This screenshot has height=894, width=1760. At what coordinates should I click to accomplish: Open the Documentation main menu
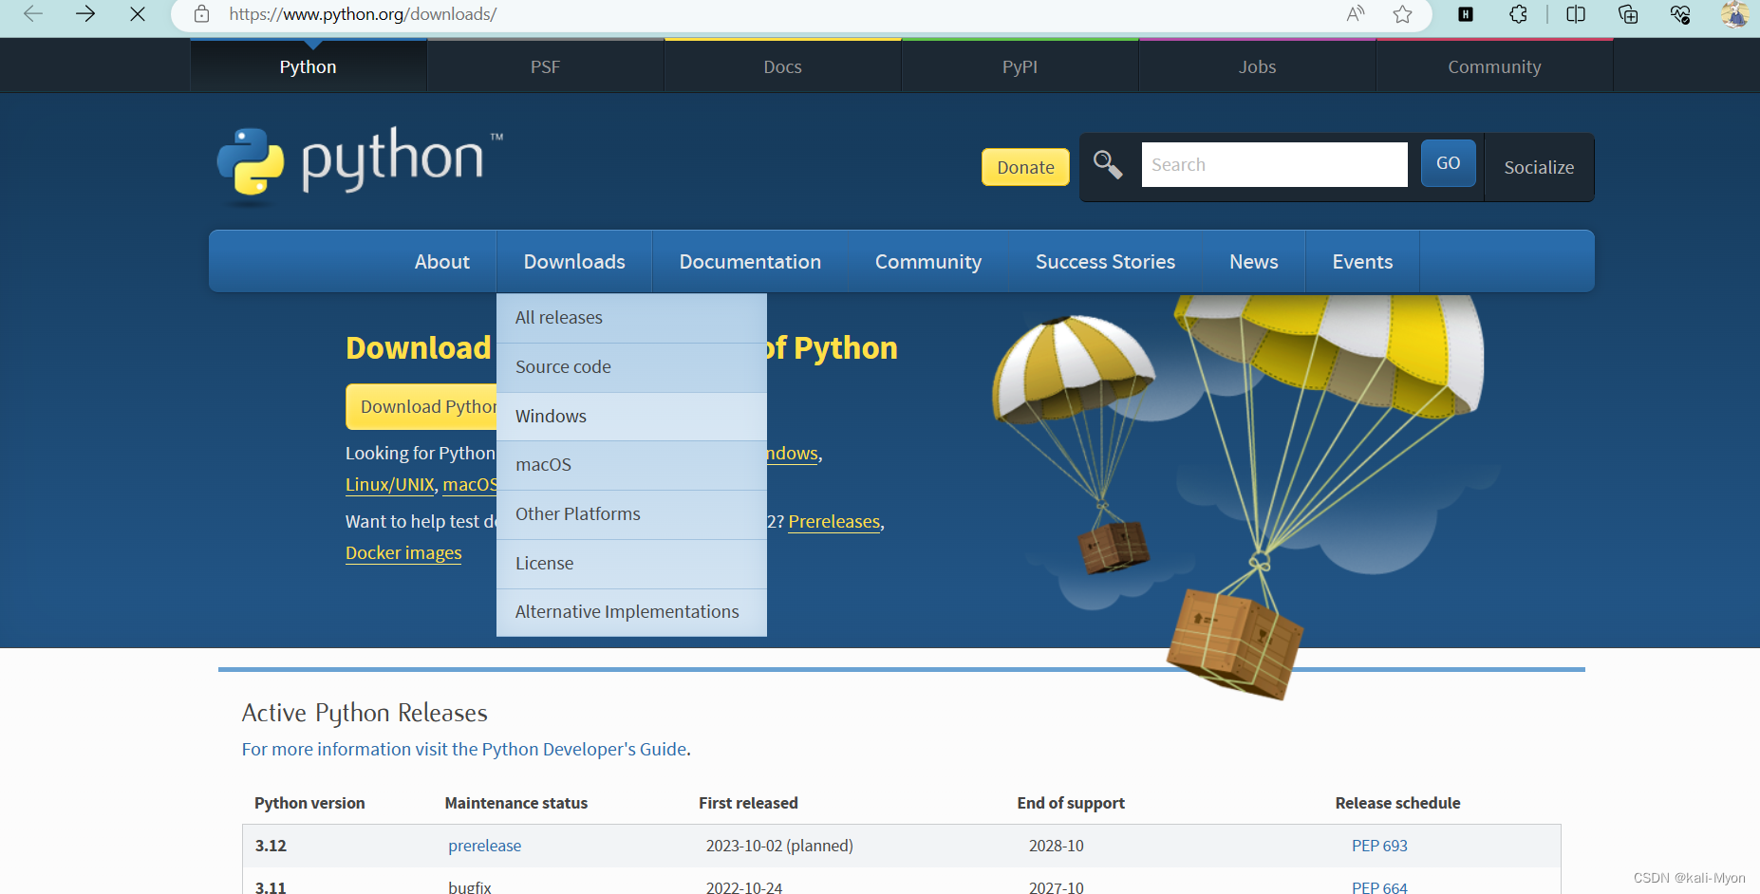pos(750,262)
